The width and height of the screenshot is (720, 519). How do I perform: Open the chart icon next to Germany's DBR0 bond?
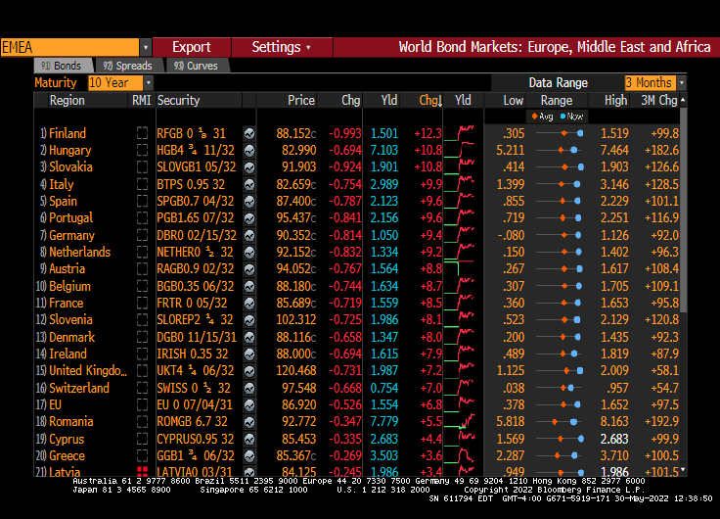point(249,235)
